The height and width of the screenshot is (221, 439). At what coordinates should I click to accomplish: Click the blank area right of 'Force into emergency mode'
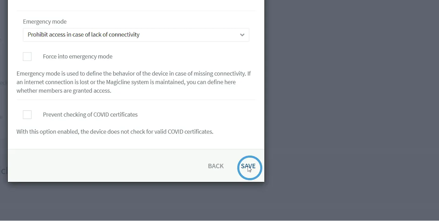[183, 57]
